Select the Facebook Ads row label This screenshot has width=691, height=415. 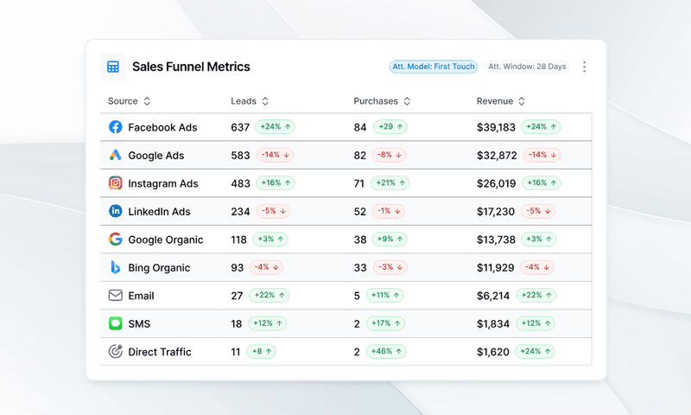coord(162,127)
